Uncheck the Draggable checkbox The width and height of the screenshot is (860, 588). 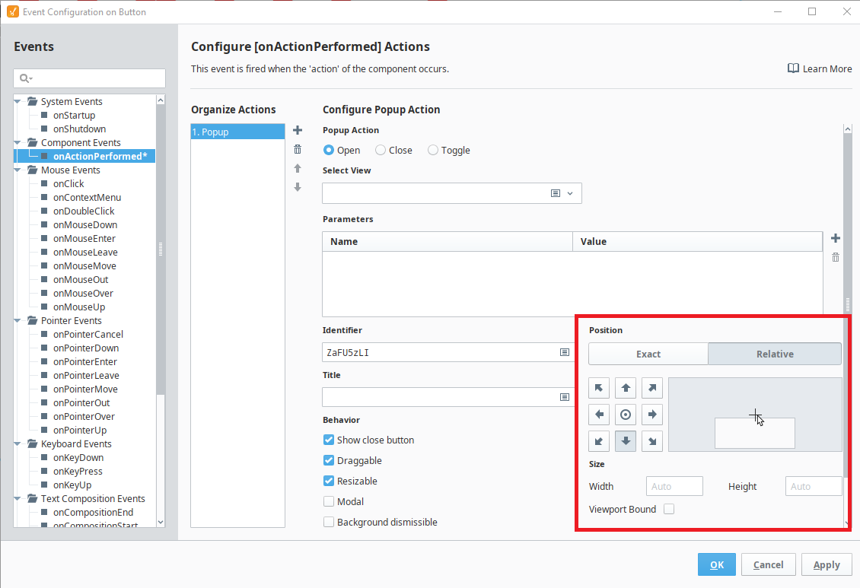(x=329, y=460)
